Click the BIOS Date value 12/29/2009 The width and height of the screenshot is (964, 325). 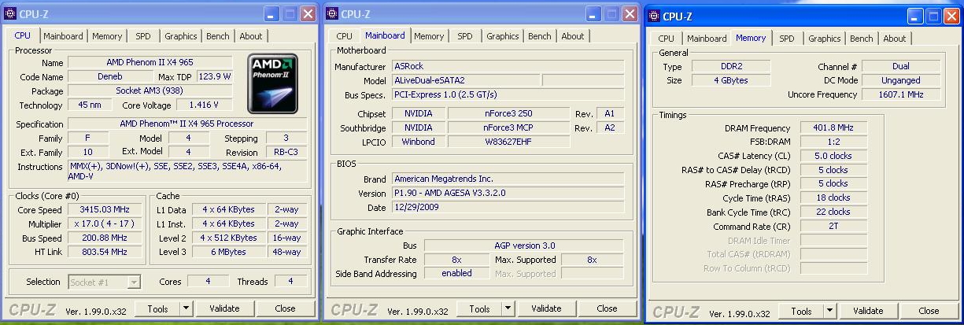(508, 207)
